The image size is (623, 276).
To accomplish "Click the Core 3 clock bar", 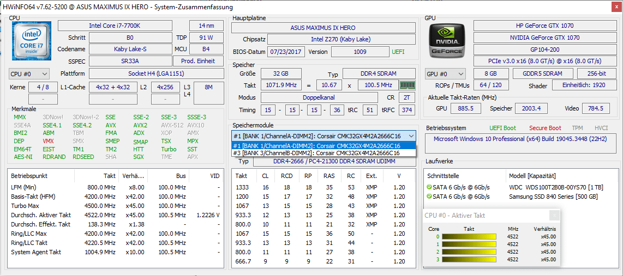I will click(469, 259).
